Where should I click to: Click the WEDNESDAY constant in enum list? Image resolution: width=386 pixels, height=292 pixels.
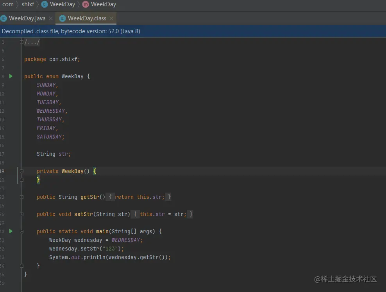click(x=51, y=111)
